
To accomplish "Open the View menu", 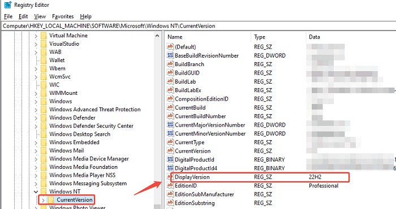I will pyautogui.click(x=40, y=16).
